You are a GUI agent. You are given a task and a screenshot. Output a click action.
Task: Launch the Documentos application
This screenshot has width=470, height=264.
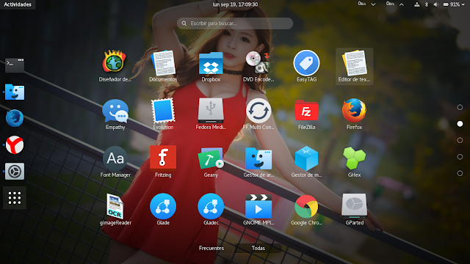(163, 62)
